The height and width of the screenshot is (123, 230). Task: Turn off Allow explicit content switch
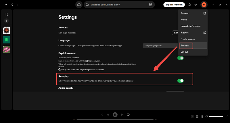(181, 58)
